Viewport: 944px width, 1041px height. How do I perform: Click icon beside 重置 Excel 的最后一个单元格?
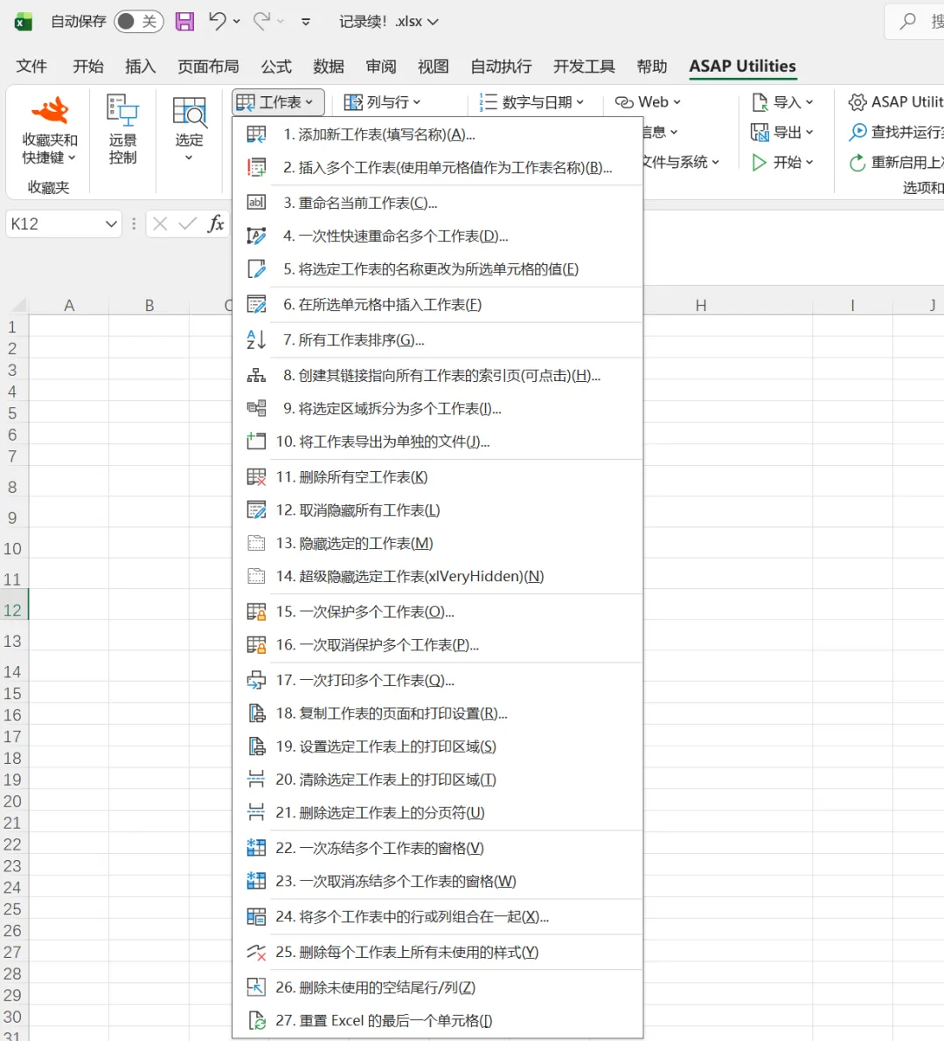[x=256, y=1020]
